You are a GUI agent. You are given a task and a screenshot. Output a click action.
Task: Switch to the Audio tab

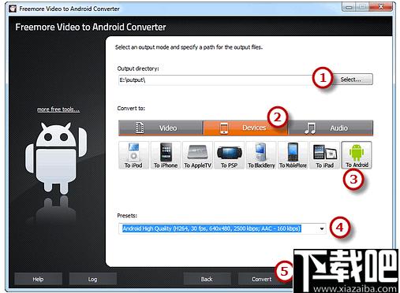331,128
